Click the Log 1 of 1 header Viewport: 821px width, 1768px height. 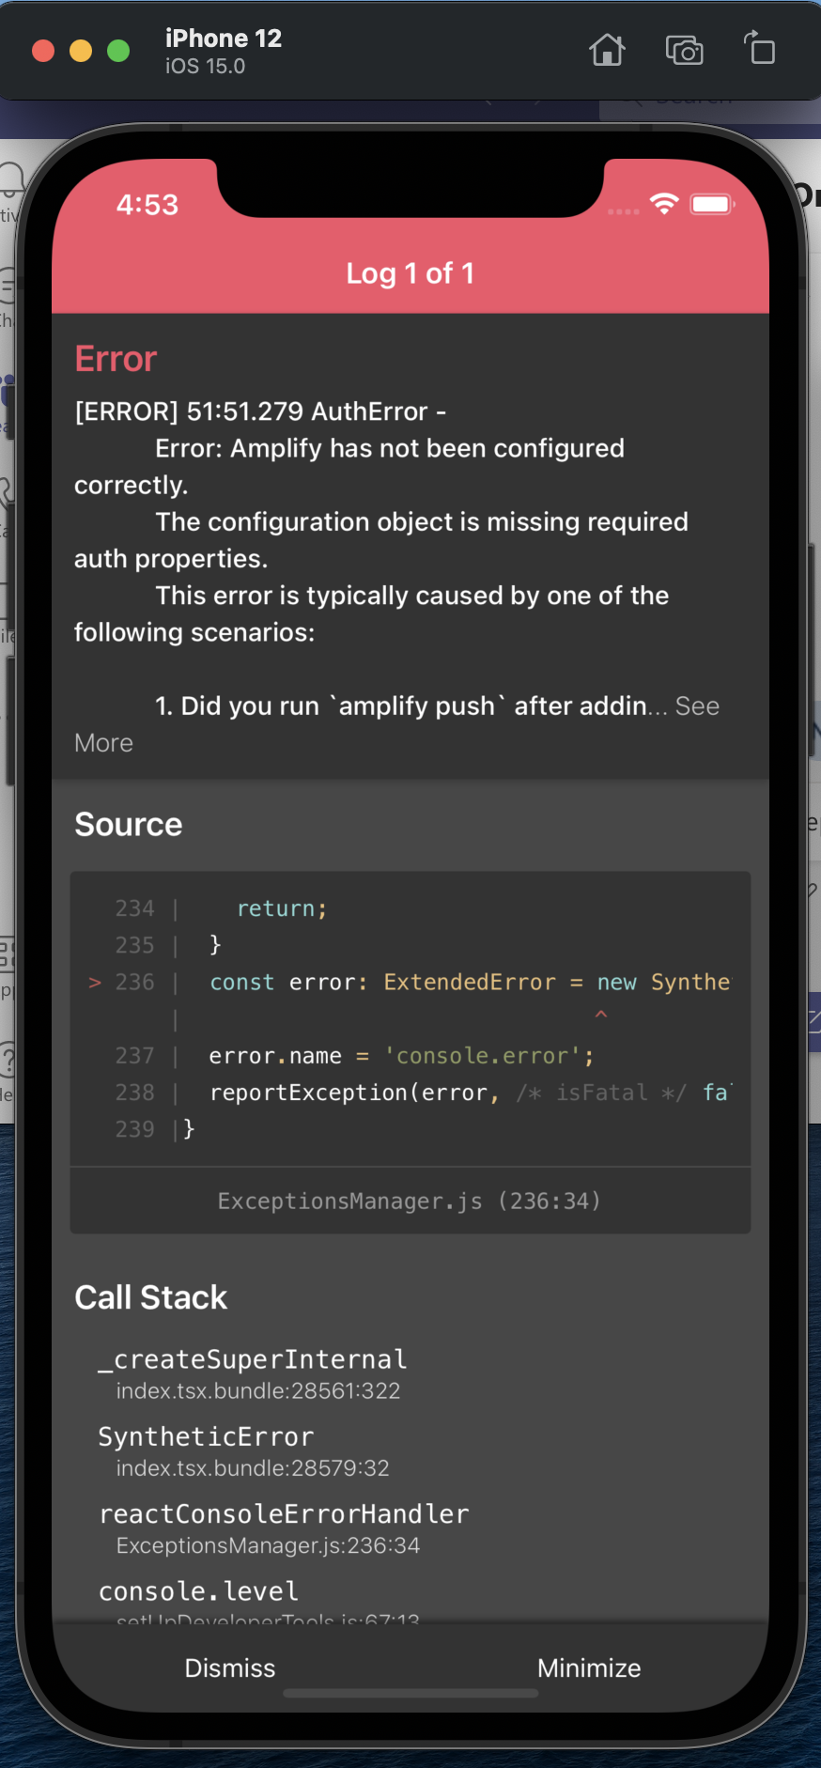(410, 273)
